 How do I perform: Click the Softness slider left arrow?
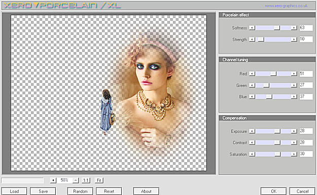point(252,28)
